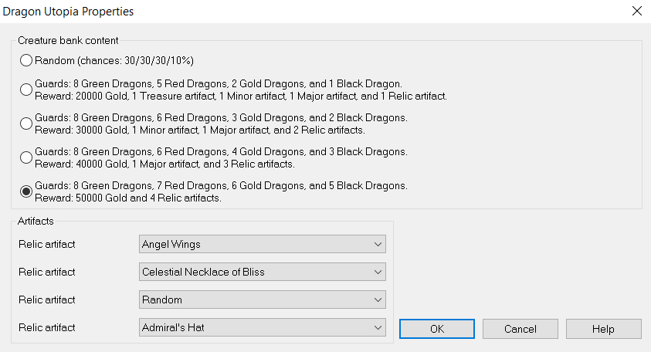Click the Relic artifact label beside Angel Wings
651x352 pixels.
click(x=47, y=244)
